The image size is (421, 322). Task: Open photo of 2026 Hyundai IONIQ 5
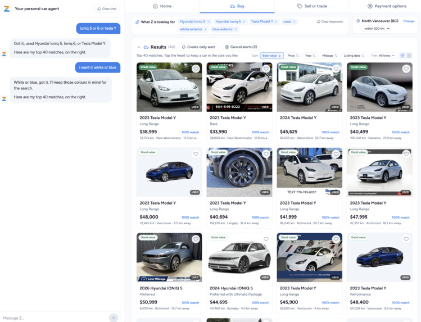169,257
